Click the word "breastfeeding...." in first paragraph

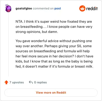click(33, 27)
